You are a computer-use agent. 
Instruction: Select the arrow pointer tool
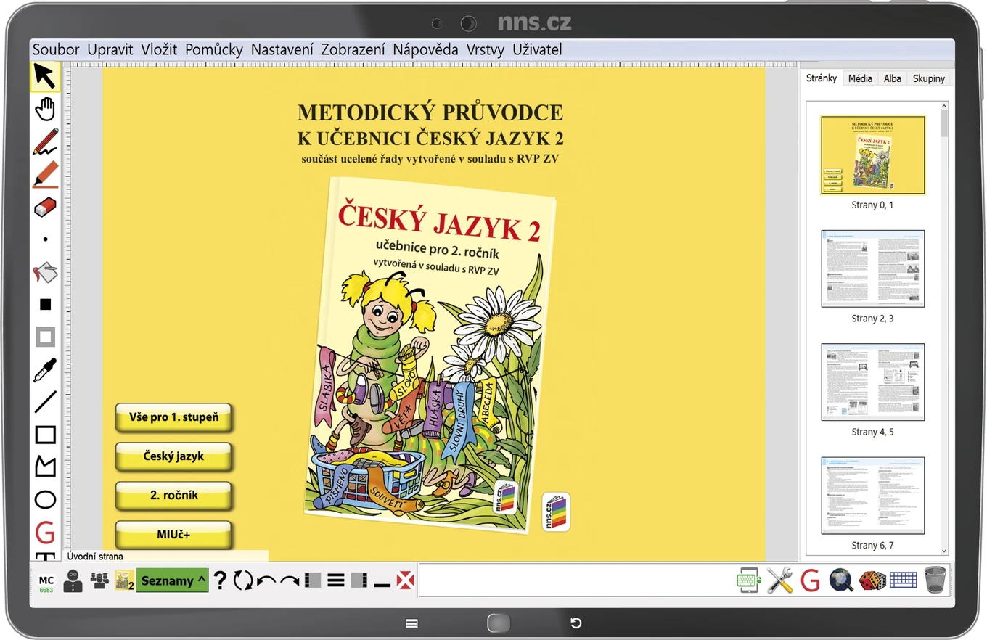44,76
